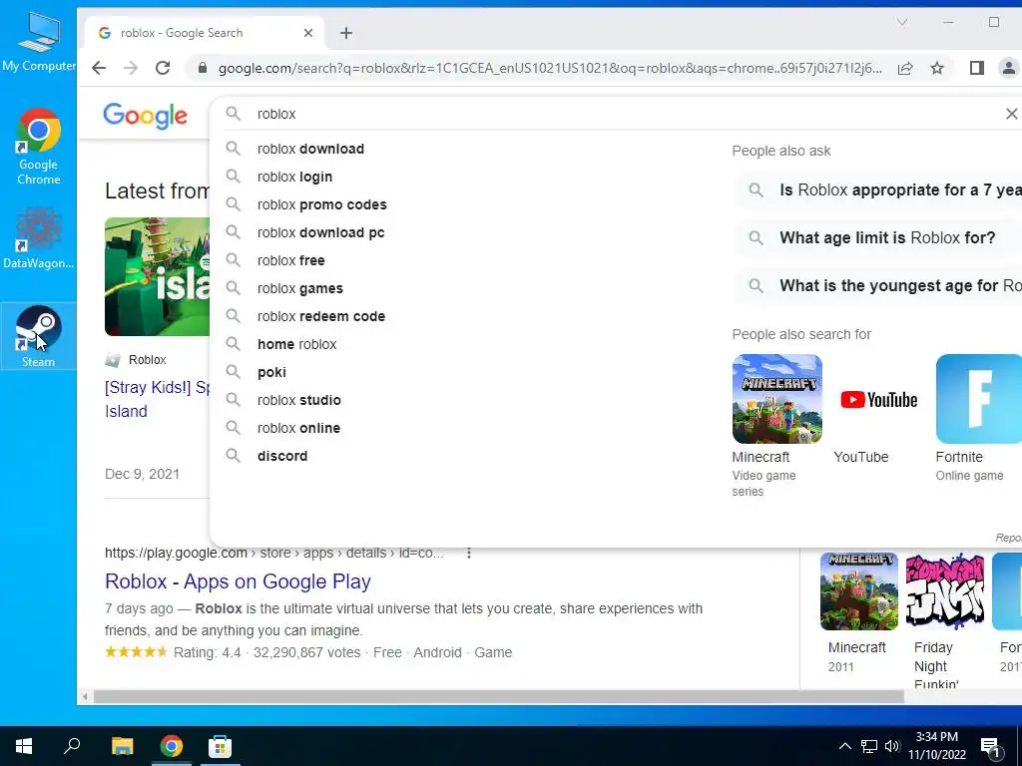Screen dimensions: 1022x766
Task: Open File Explorer from the taskbar
Action: 122,746
